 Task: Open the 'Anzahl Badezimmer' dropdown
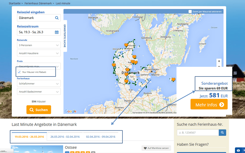point(38,92)
